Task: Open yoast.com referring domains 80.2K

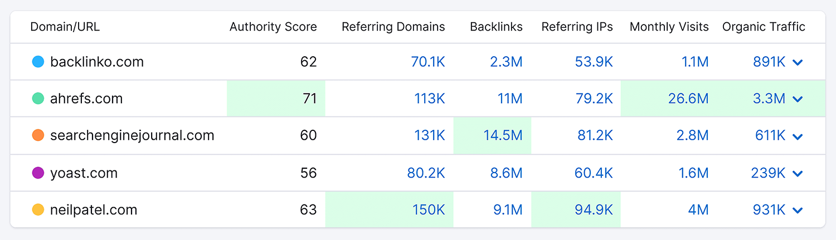Action: tap(426, 173)
